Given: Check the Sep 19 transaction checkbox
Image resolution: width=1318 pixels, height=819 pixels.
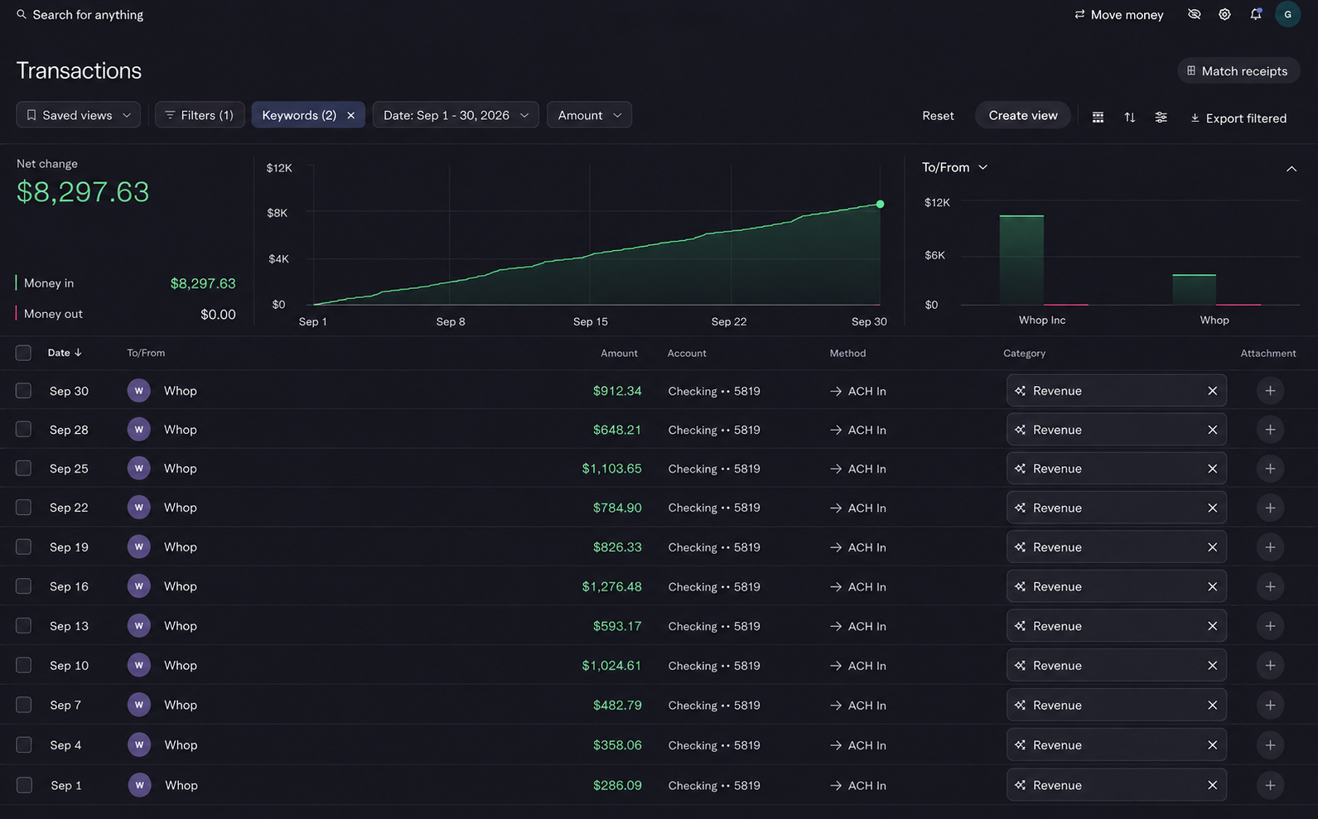Looking at the screenshot, I should pos(23,547).
